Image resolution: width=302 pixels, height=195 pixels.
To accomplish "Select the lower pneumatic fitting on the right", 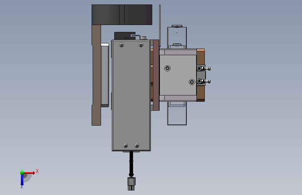I will tap(203, 82).
